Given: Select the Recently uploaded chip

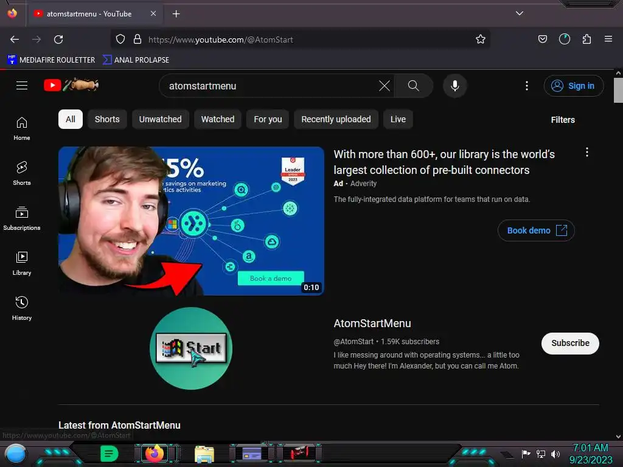Looking at the screenshot, I should click(x=336, y=119).
